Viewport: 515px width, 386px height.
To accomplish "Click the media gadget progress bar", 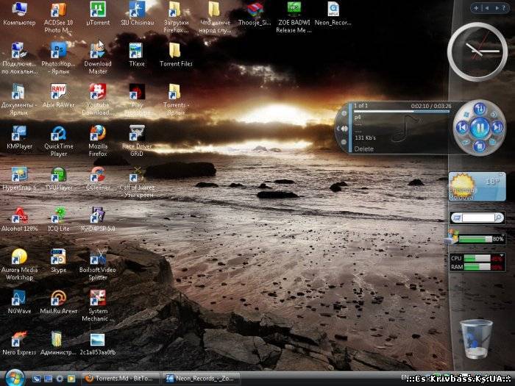I will [402, 111].
